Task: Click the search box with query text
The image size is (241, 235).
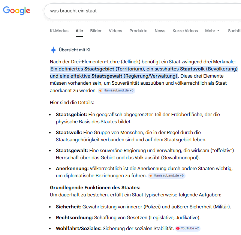Action: coord(142,11)
